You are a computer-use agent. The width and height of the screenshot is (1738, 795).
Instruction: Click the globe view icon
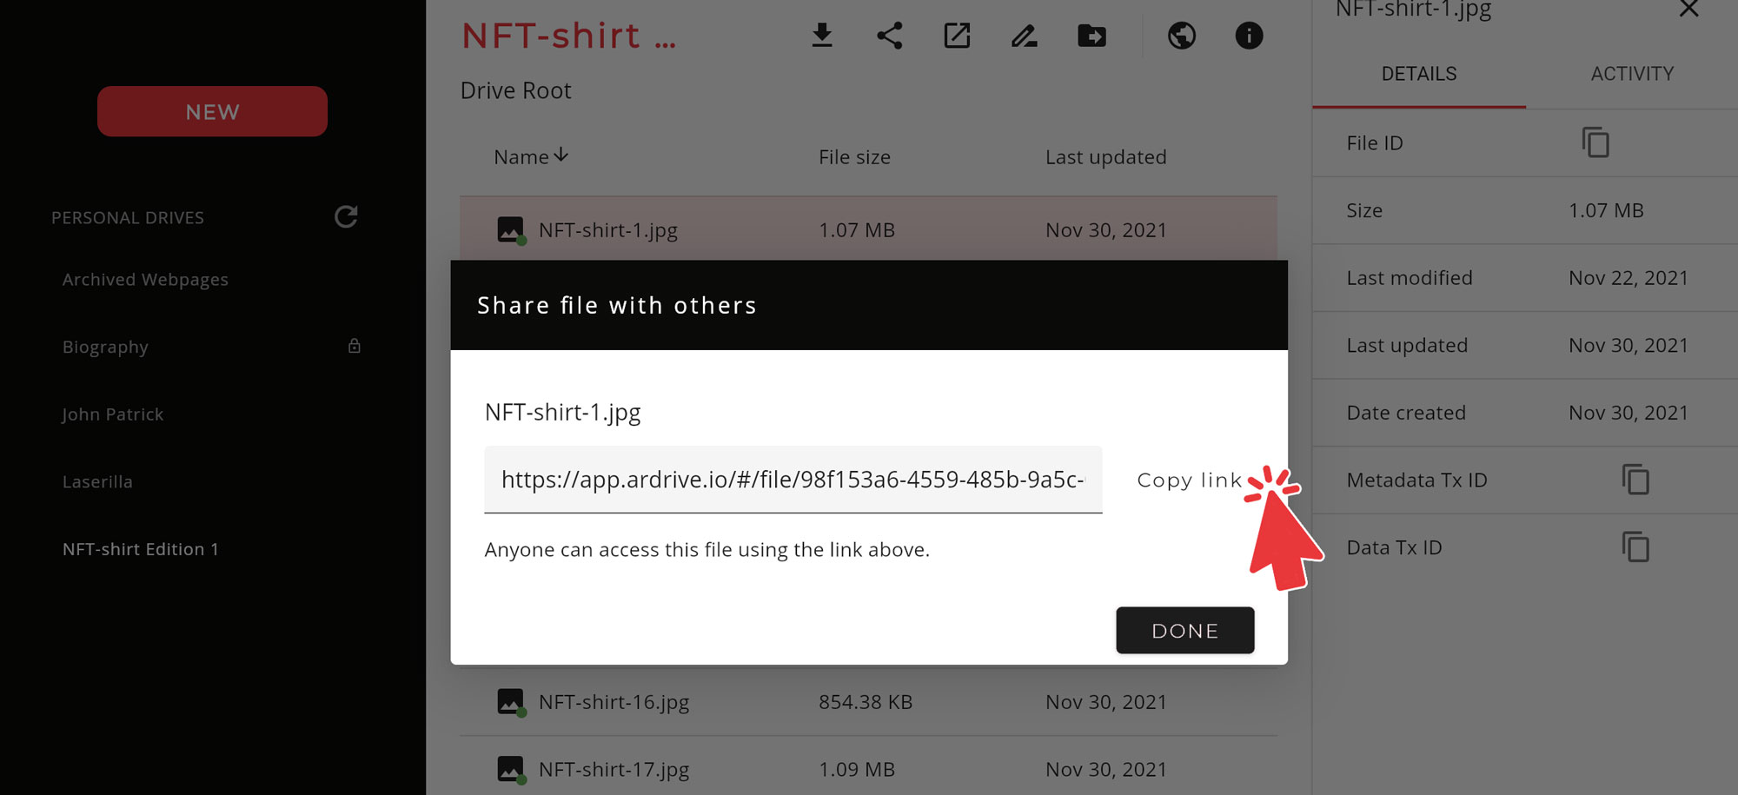(1182, 36)
